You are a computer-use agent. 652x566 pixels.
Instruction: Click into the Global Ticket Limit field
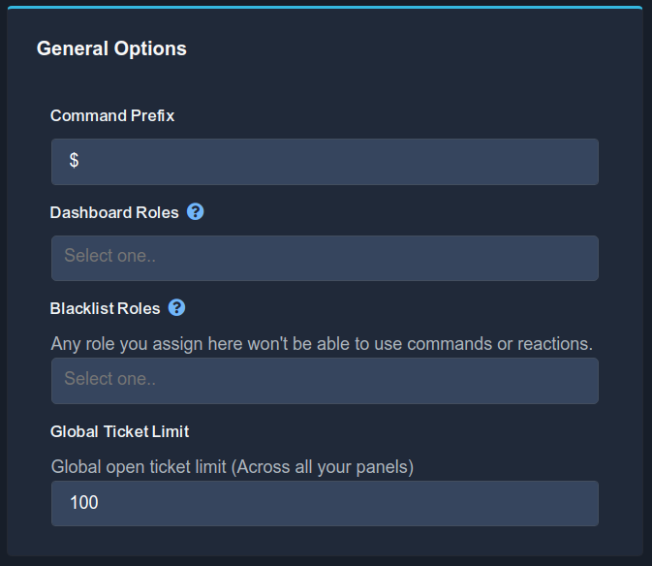point(325,503)
